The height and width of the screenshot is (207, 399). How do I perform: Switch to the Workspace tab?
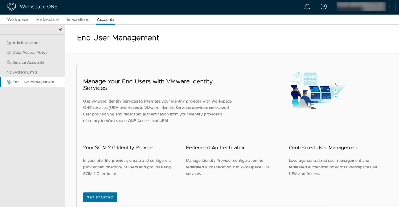coord(18,19)
